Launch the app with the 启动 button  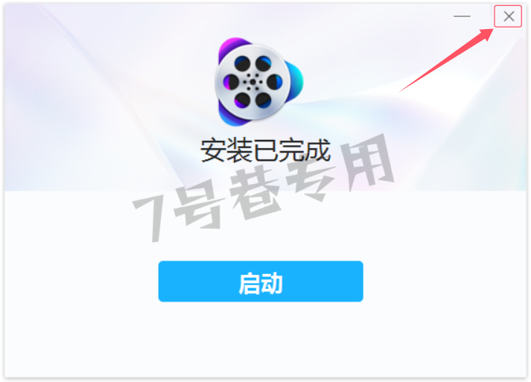point(261,281)
